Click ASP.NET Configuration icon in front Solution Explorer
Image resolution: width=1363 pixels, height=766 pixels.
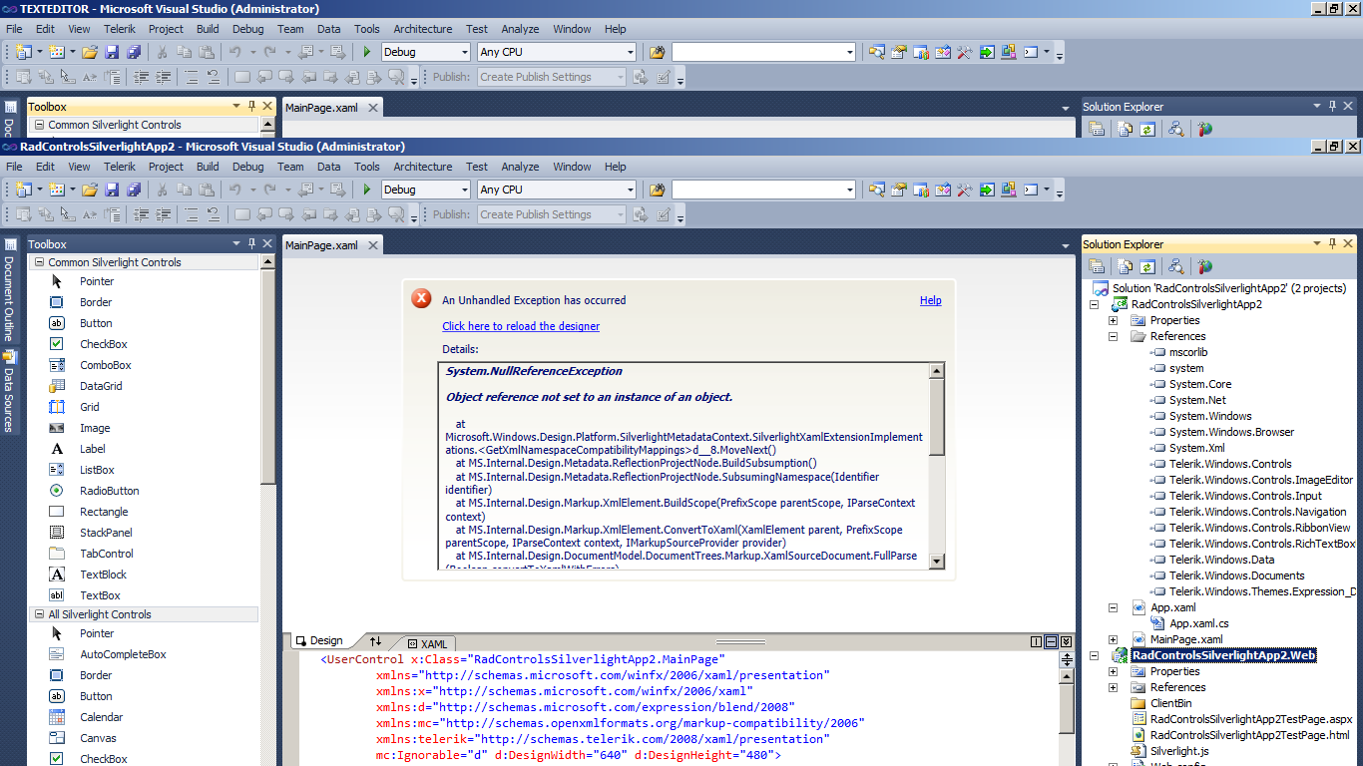click(x=1205, y=266)
